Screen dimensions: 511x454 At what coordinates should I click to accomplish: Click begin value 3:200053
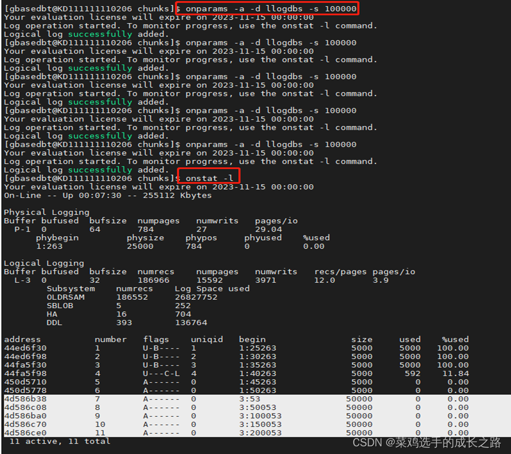tap(261, 433)
